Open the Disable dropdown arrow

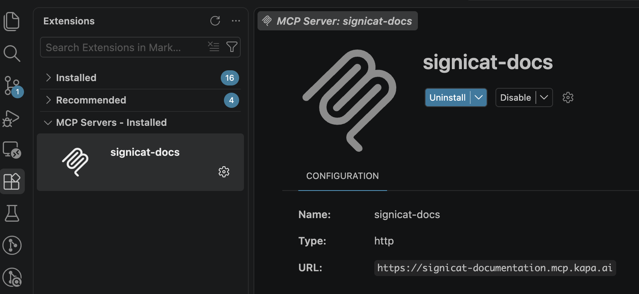click(544, 97)
